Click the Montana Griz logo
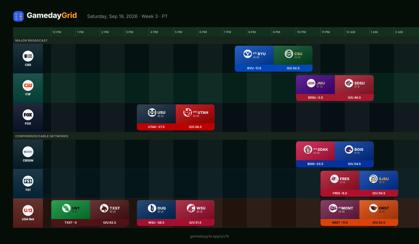Viewport: 419px width, 244px height. click(x=333, y=208)
